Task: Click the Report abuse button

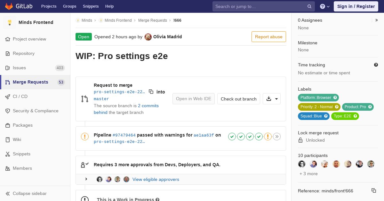Action: [x=268, y=37]
